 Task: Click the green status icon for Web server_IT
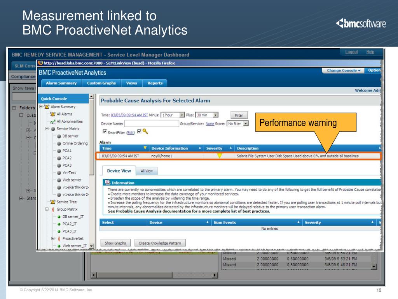click(59, 246)
